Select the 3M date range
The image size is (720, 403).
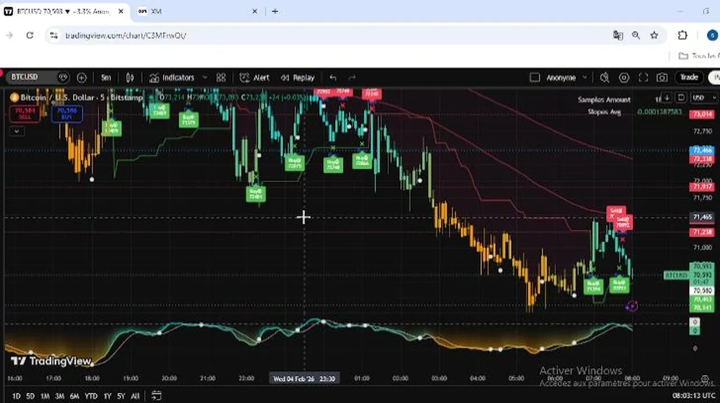(x=59, y=396)
